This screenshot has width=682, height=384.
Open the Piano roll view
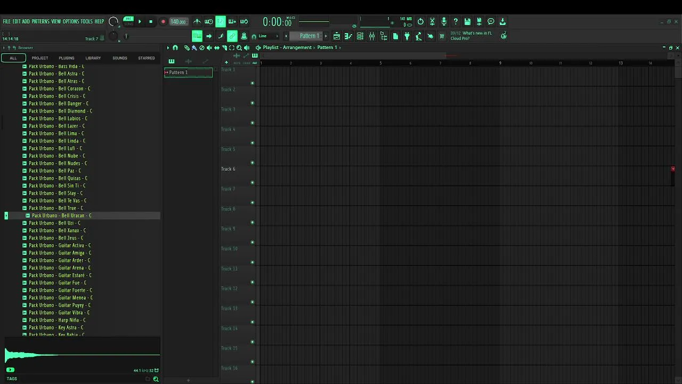[x=348, y=36]
